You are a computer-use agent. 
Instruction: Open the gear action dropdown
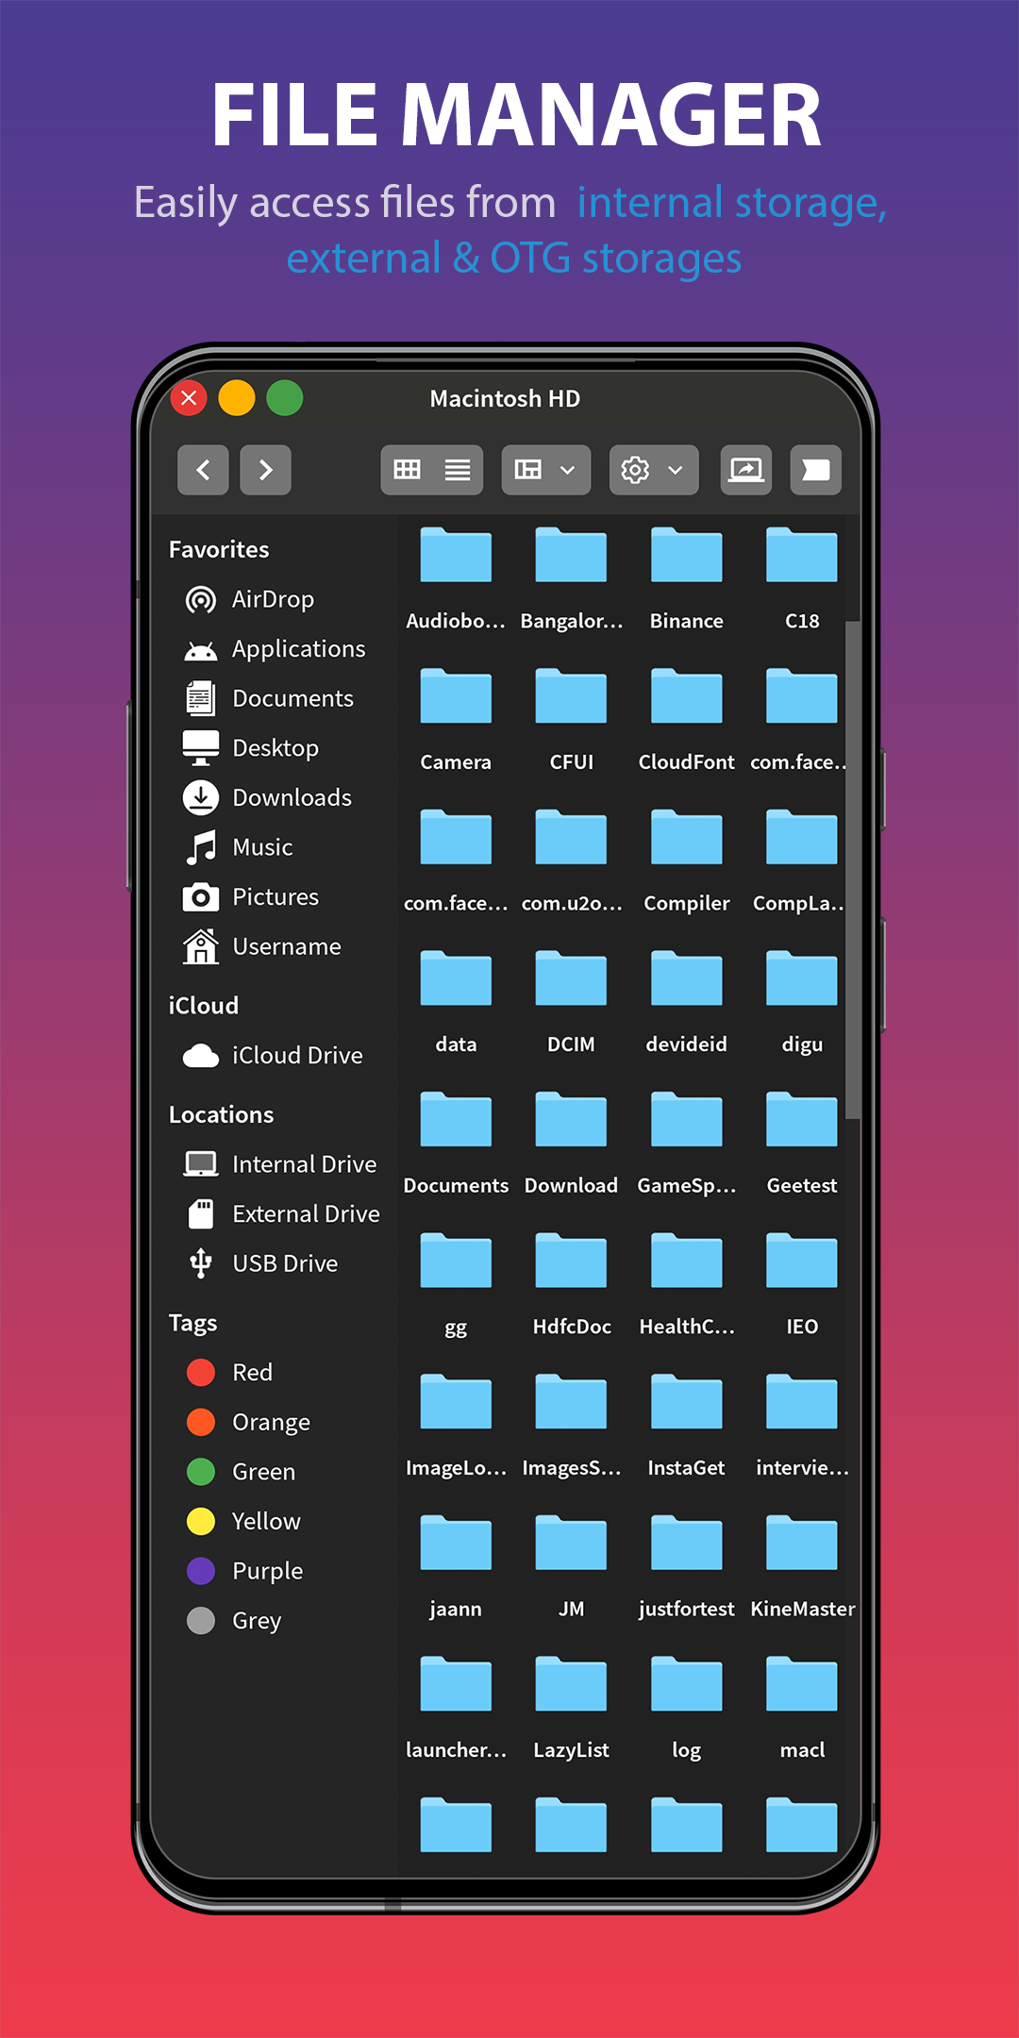(654, 469)
